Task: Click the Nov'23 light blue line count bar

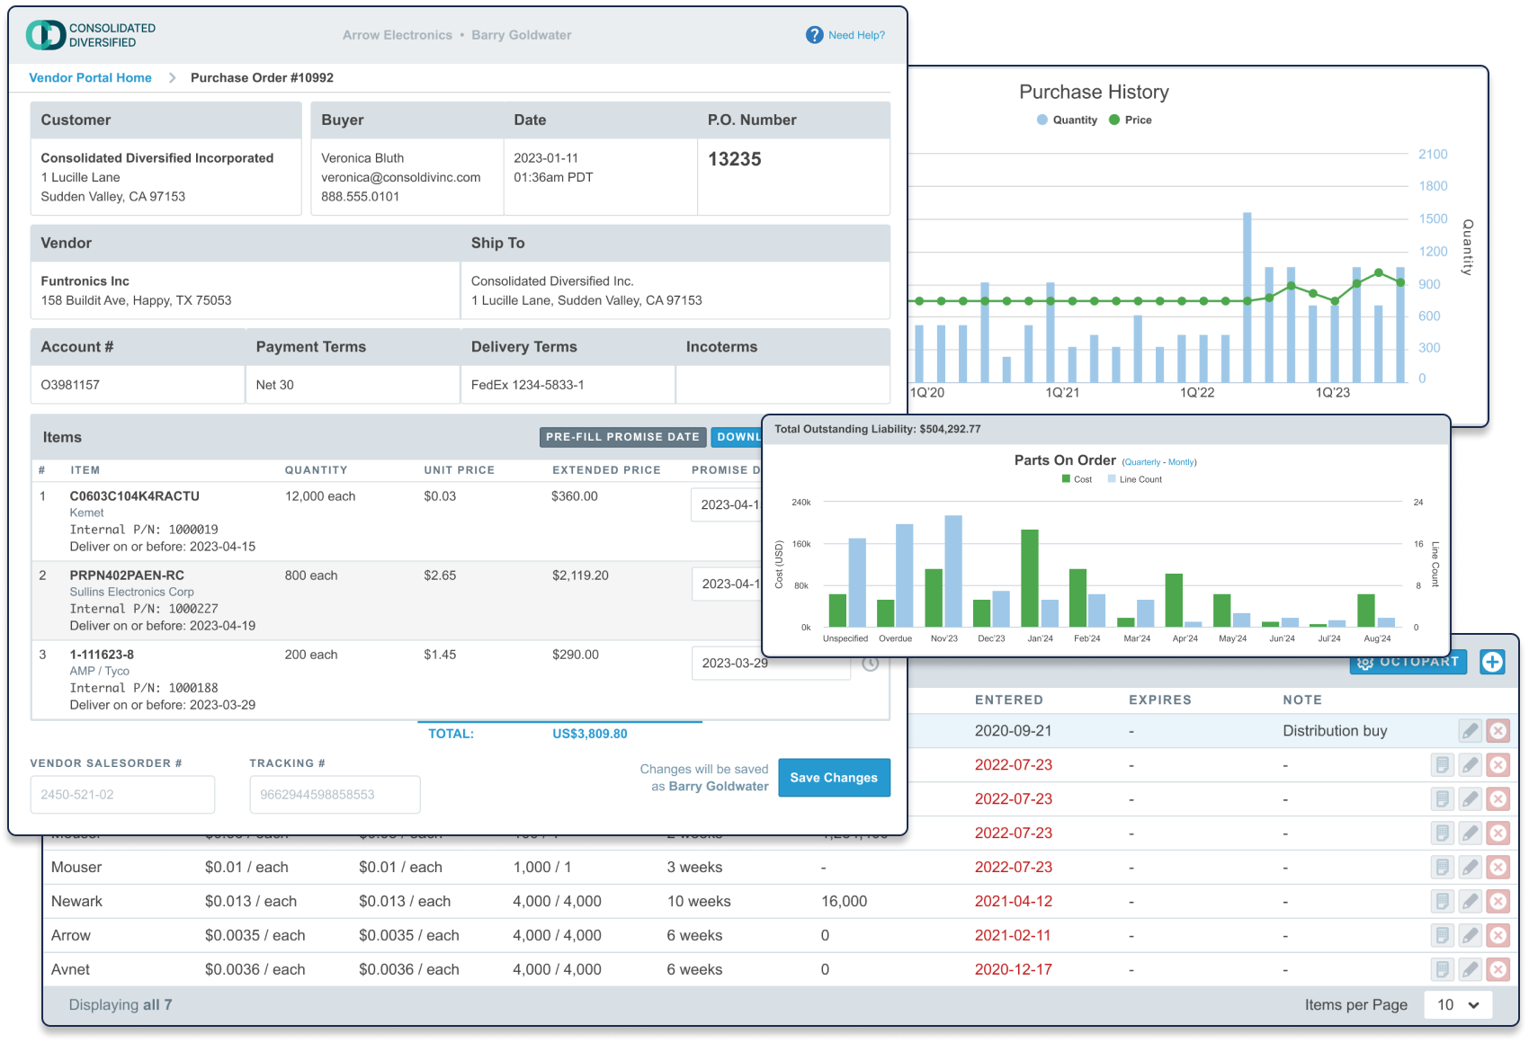Action: tap(953, 571)
